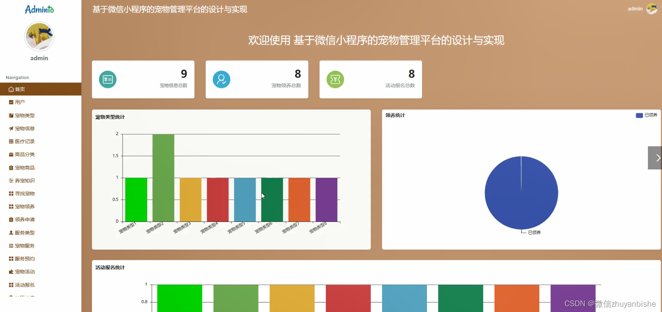Open 宠物活动 in sidebar
The image size is (662, 312).
click(x=41, y=272)
